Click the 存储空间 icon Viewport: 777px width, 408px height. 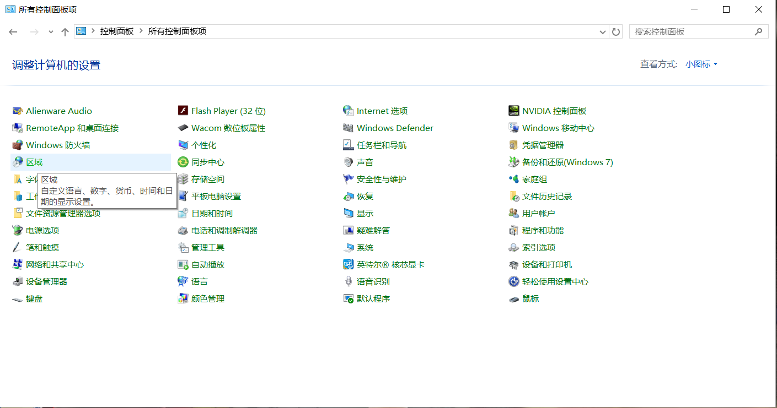pos(183,179)
